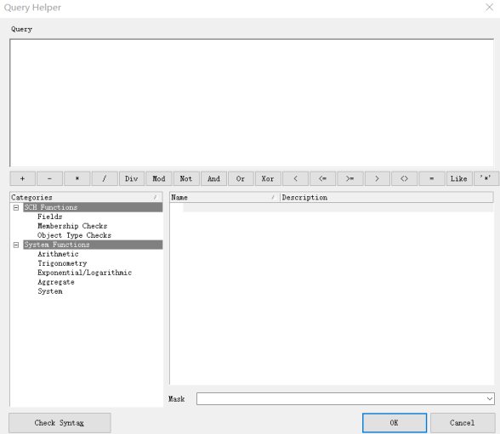Insert the less-than-or-equal operator
This screenshot has width=500, height=434.
[x=323, y=178]
